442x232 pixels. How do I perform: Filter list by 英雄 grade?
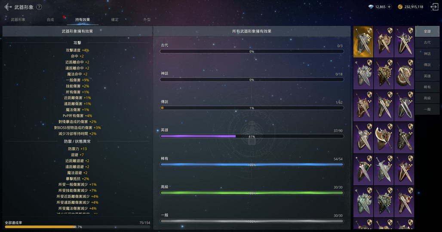tap(427, 76)
